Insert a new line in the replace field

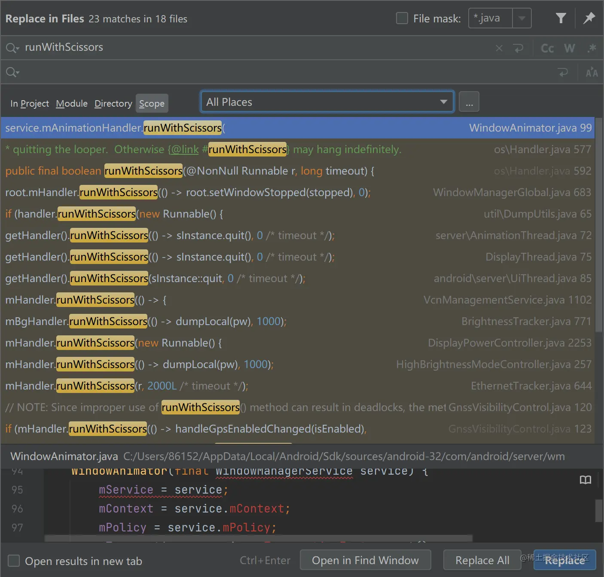pyautogui.click(x=563, y=72)
